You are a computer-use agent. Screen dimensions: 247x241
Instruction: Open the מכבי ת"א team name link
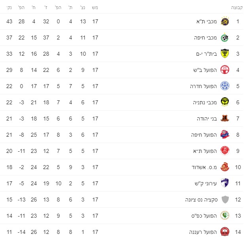coord(207,21)
